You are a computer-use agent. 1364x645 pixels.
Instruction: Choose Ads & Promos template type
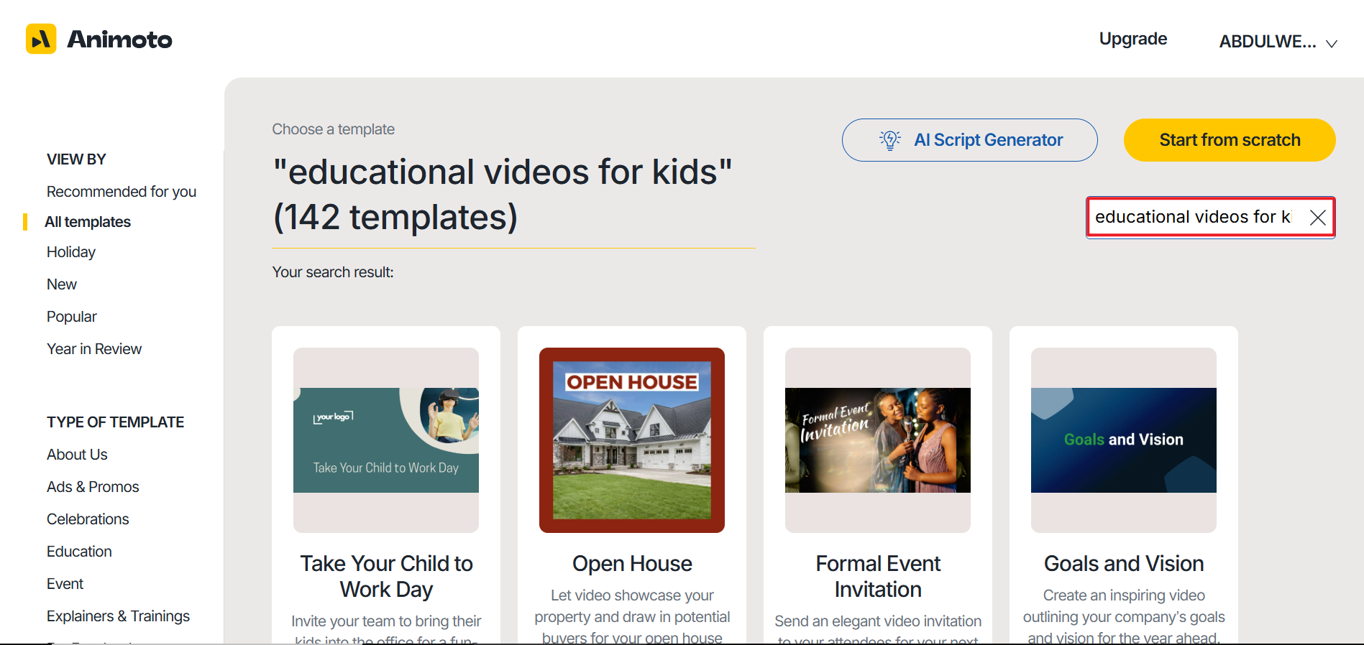point(93,487)
